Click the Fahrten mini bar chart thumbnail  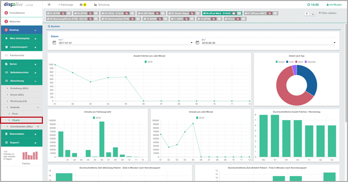[x=30, y=156]
